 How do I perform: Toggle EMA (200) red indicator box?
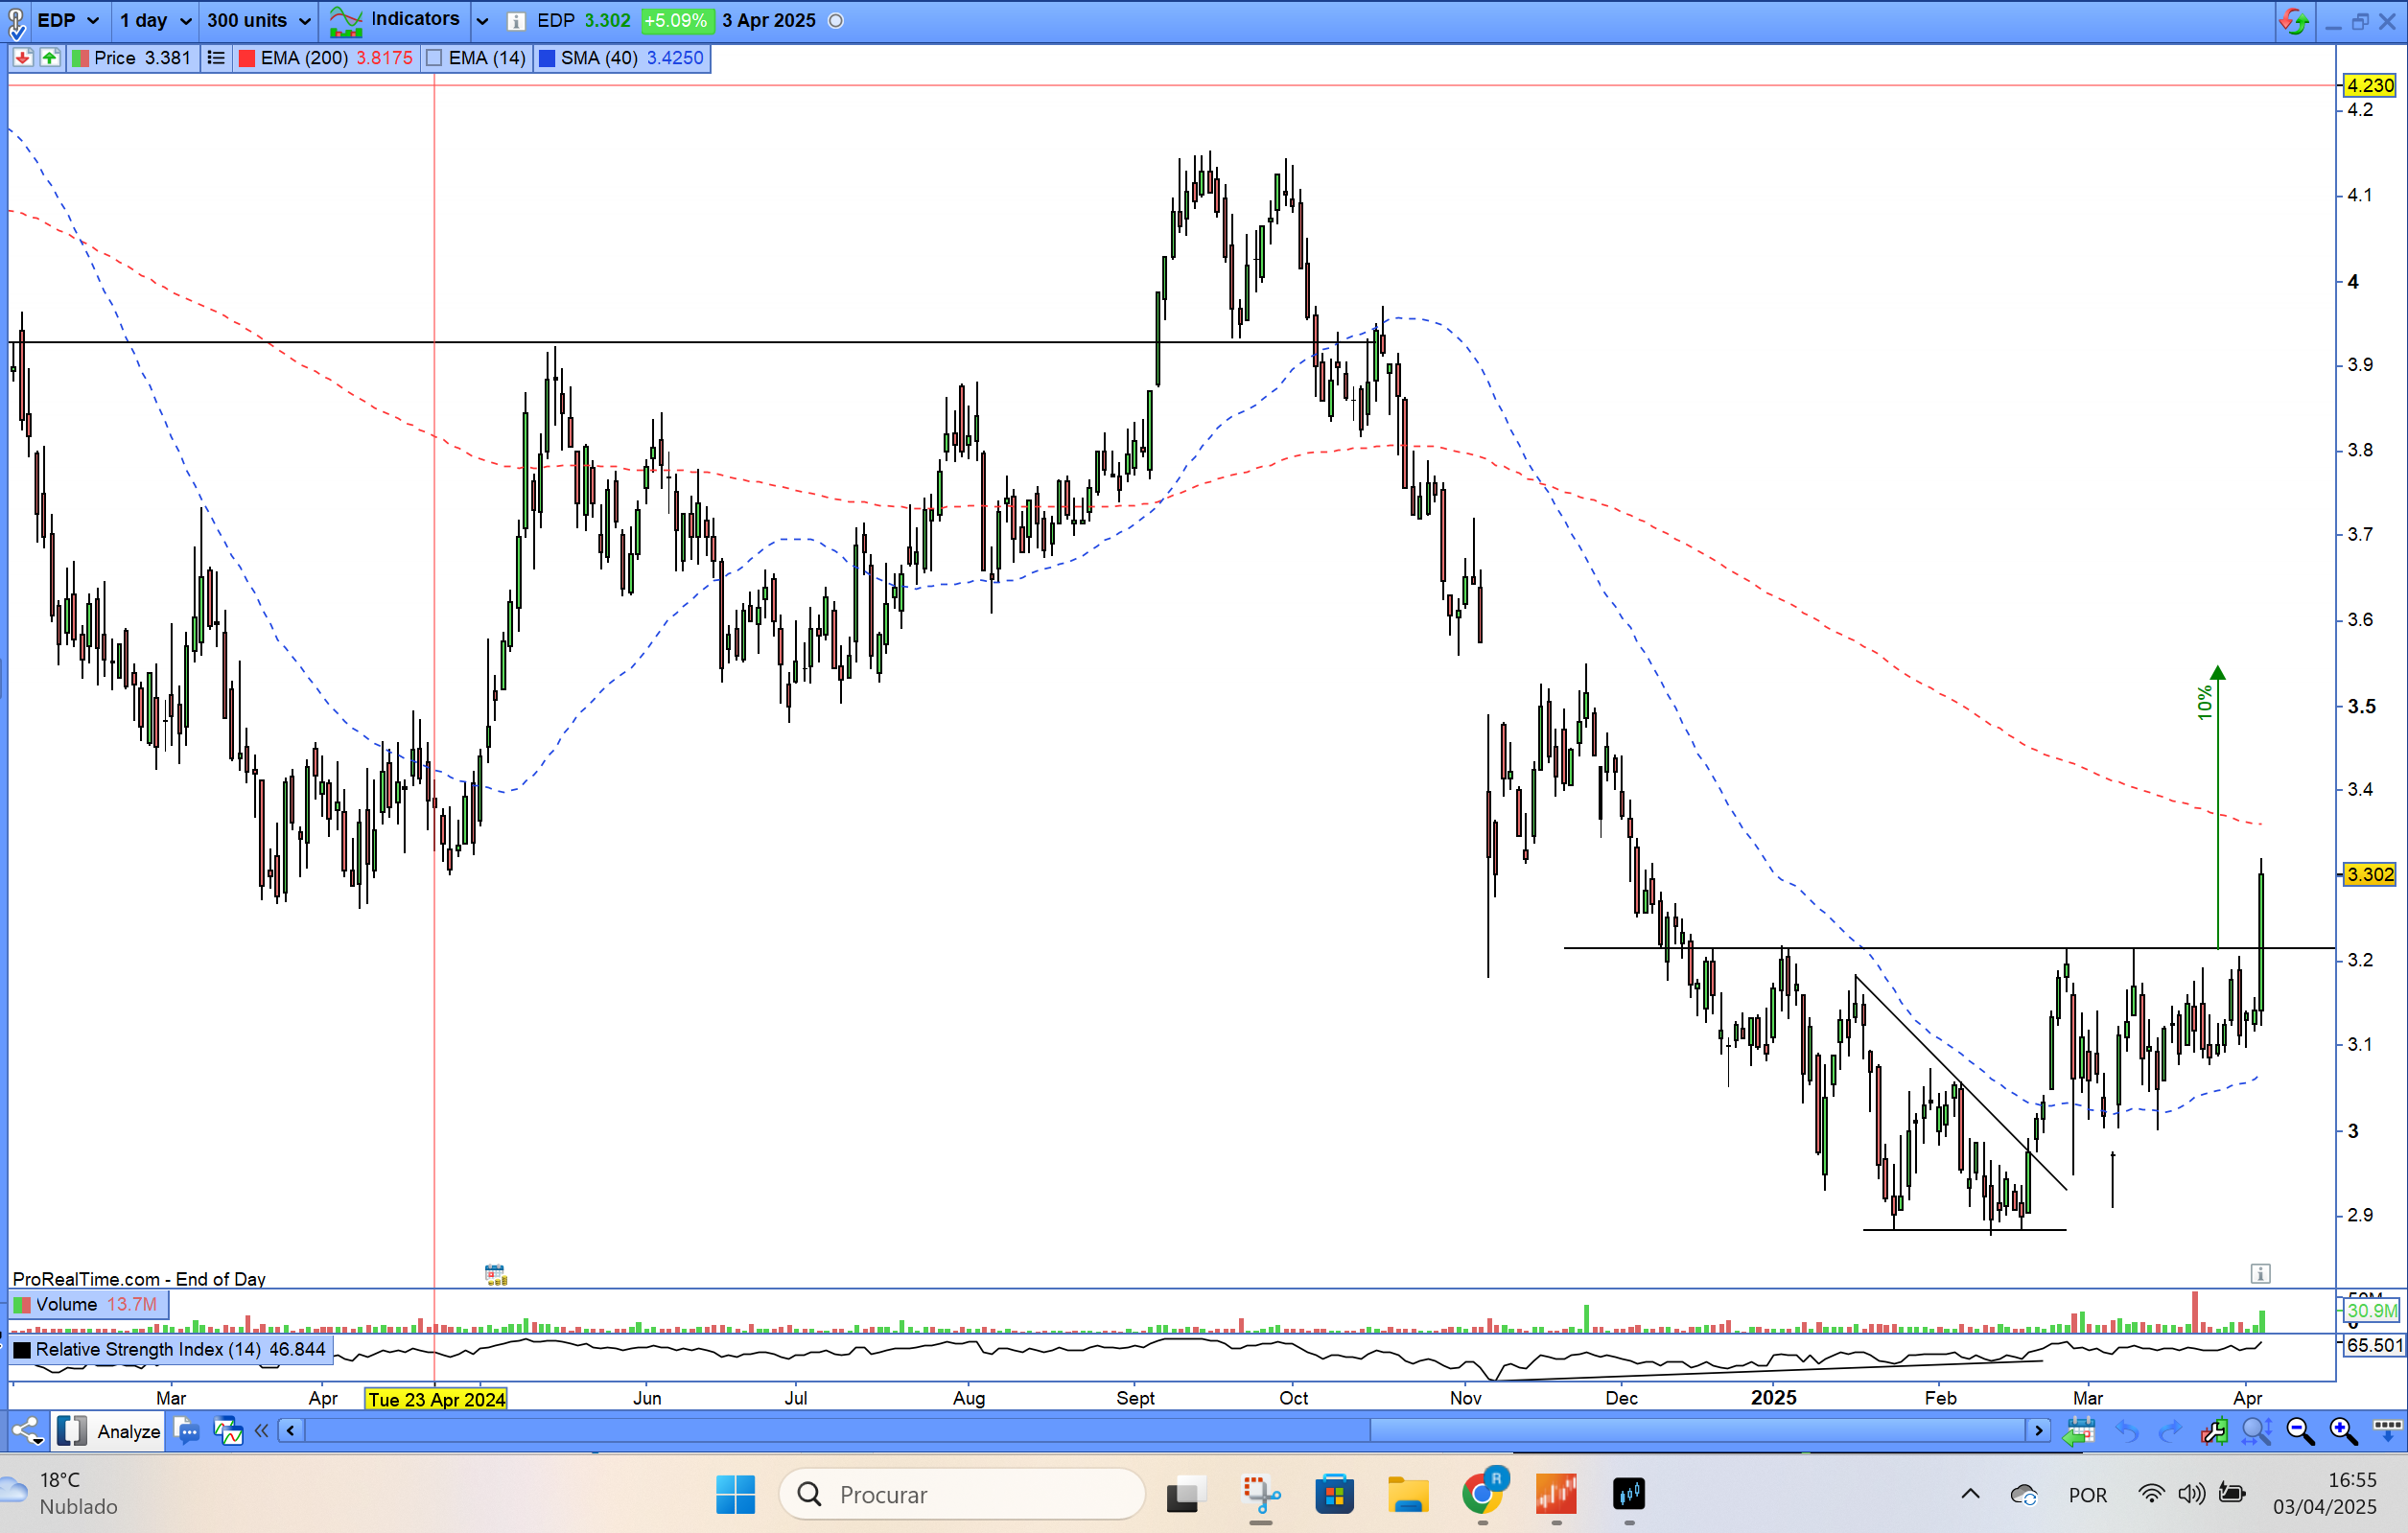[247, 58]
